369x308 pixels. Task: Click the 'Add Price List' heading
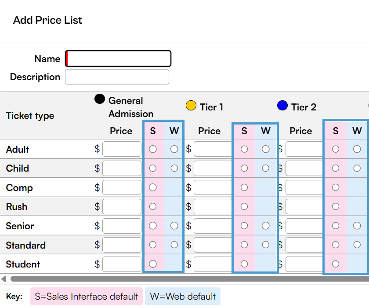[x=48, y=20]
